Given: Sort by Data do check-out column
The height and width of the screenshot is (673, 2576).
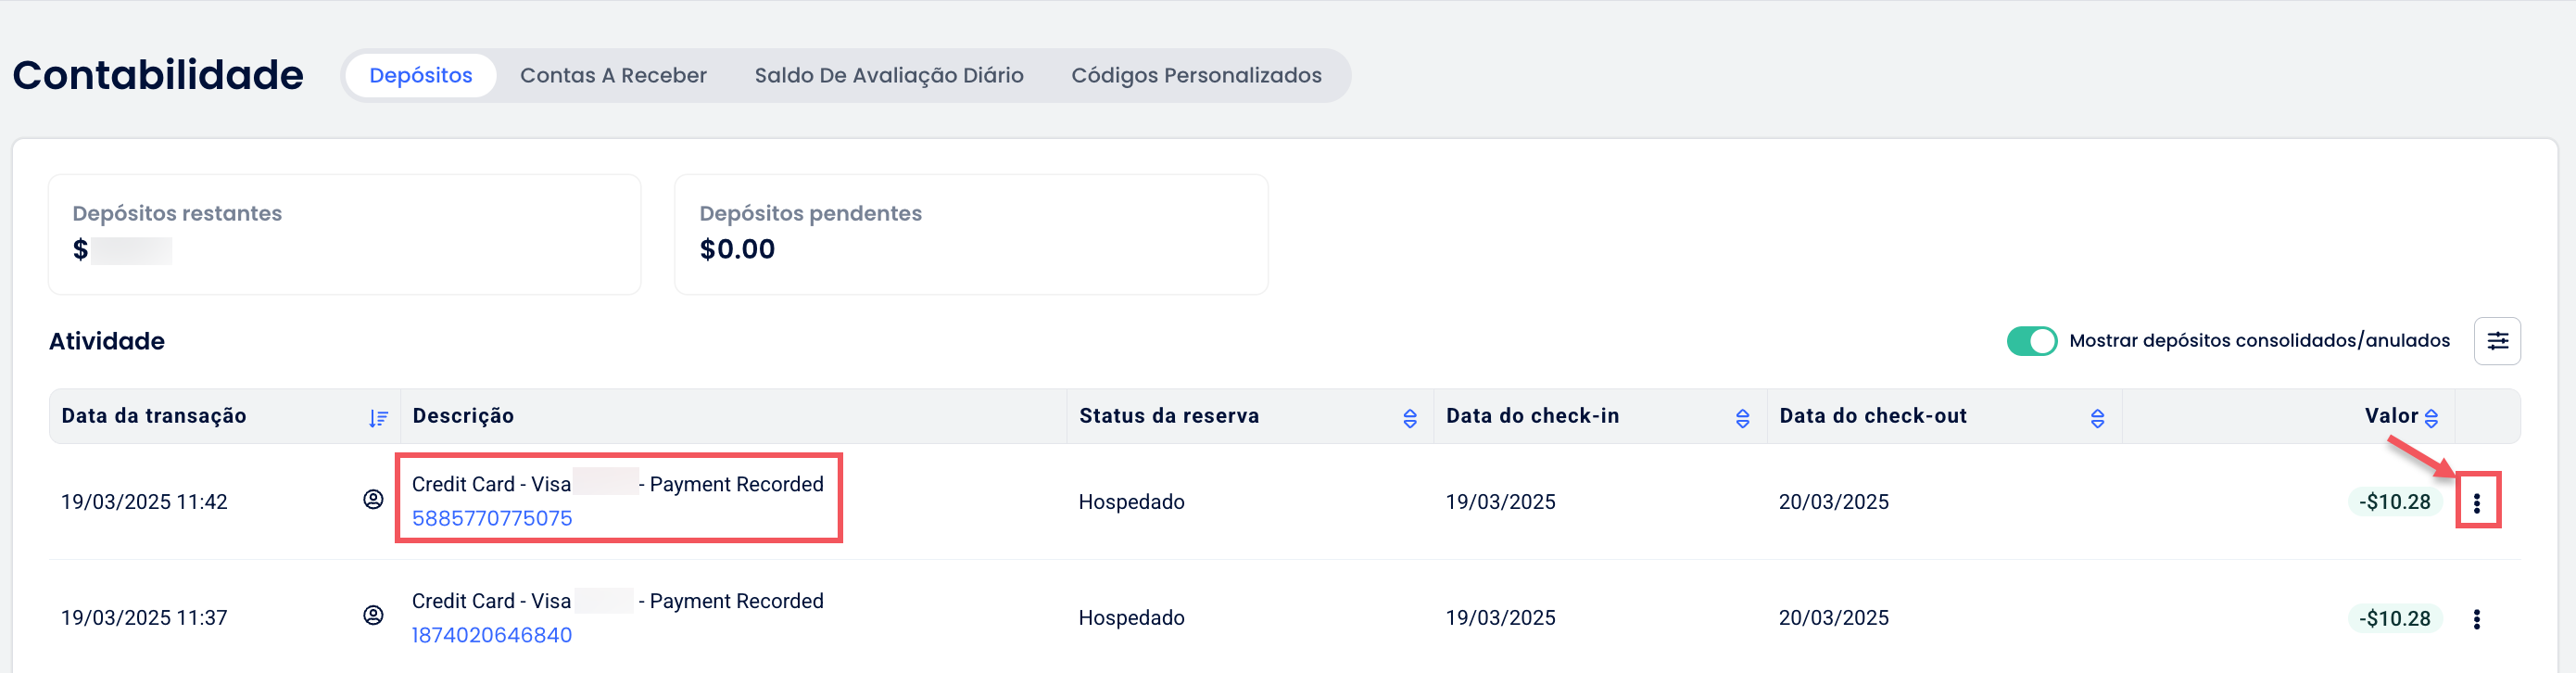Looking at the screenshot, I should pyautogui.click(x=2097, y=418).
